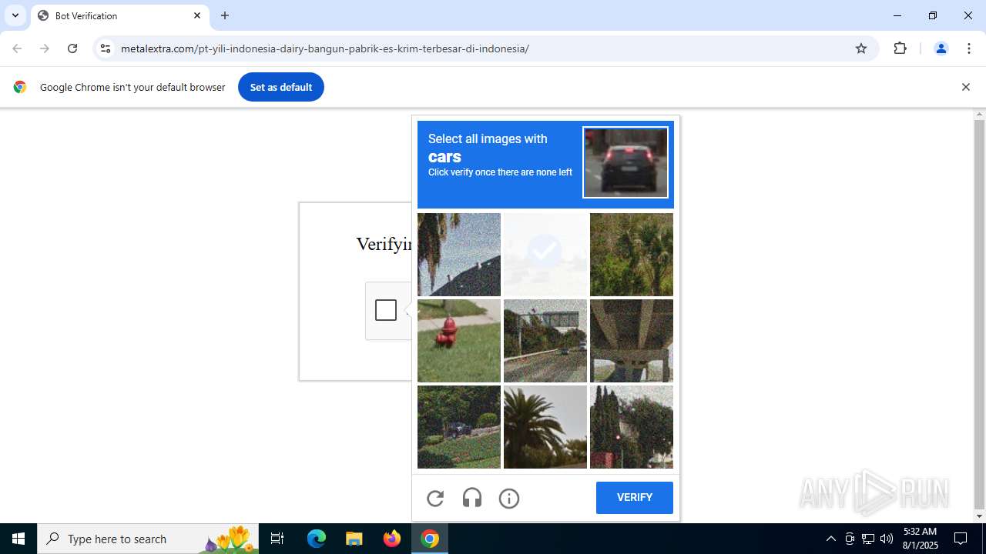This screenshot has height=554, width=986.
Task: Go back to previous page
Action: point(17,48)
